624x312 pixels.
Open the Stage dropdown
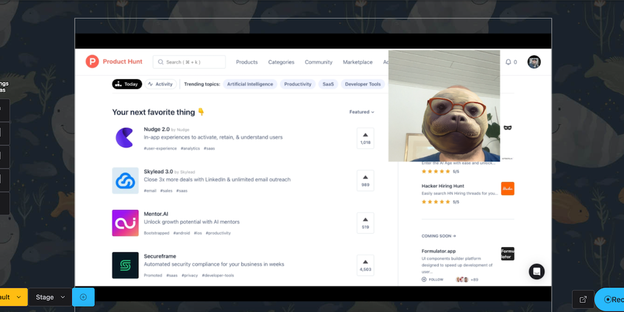(50, 297)
